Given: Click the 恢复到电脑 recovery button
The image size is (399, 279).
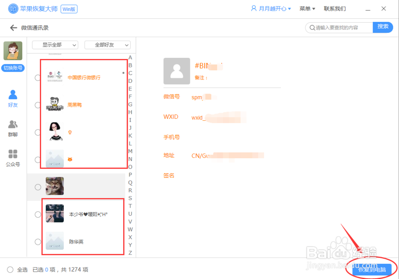Looking at the screenshot, I should [x=371, y=269].
